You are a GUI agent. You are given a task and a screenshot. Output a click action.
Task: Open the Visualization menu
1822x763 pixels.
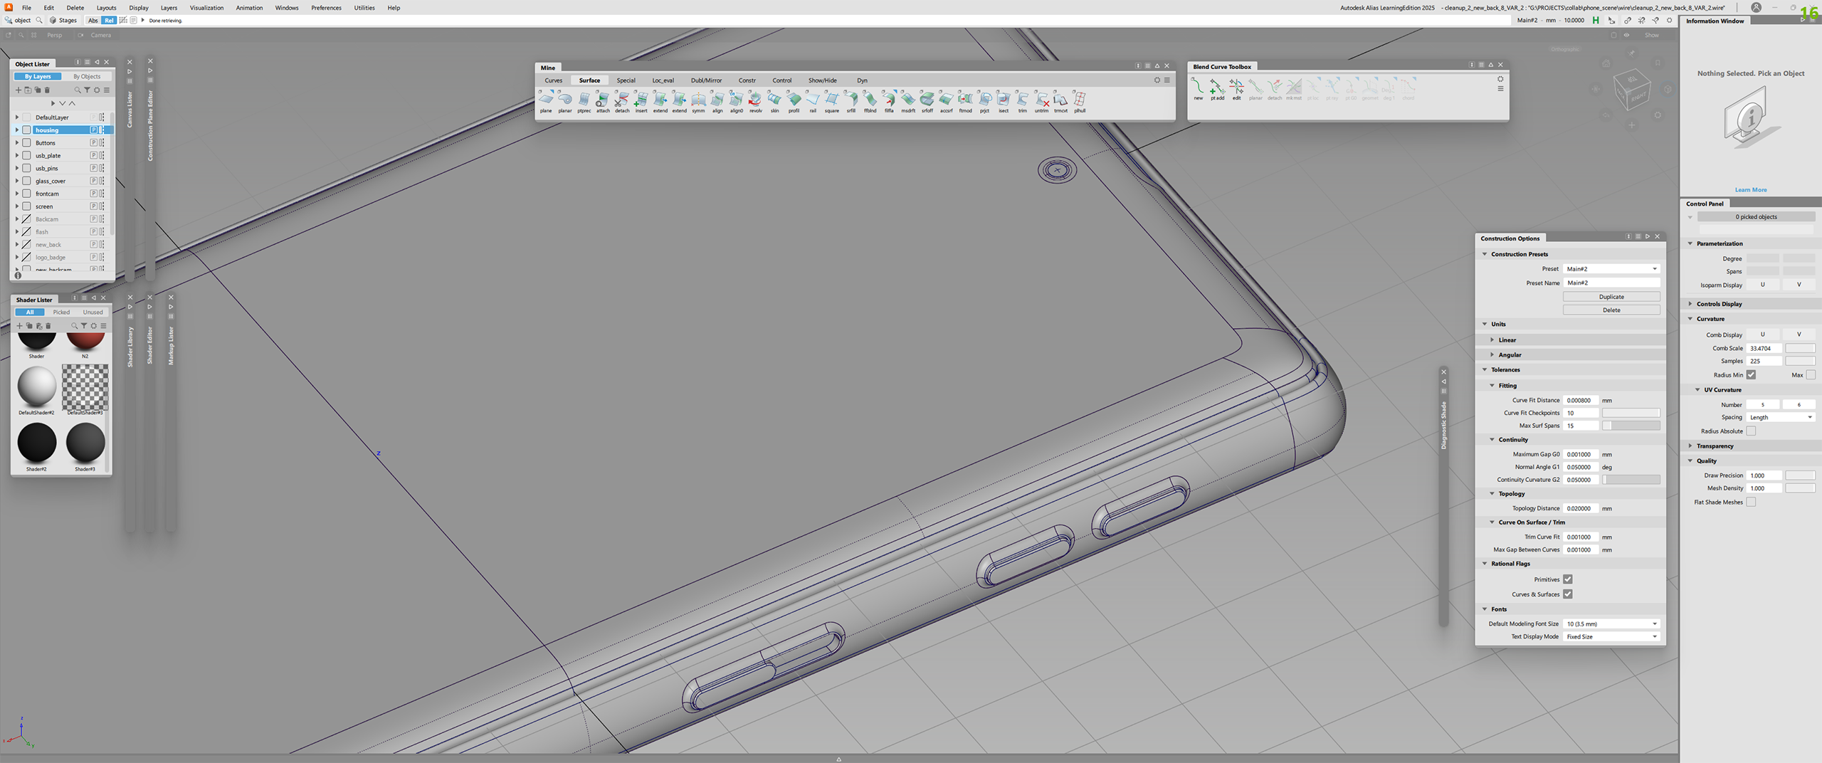206,8
